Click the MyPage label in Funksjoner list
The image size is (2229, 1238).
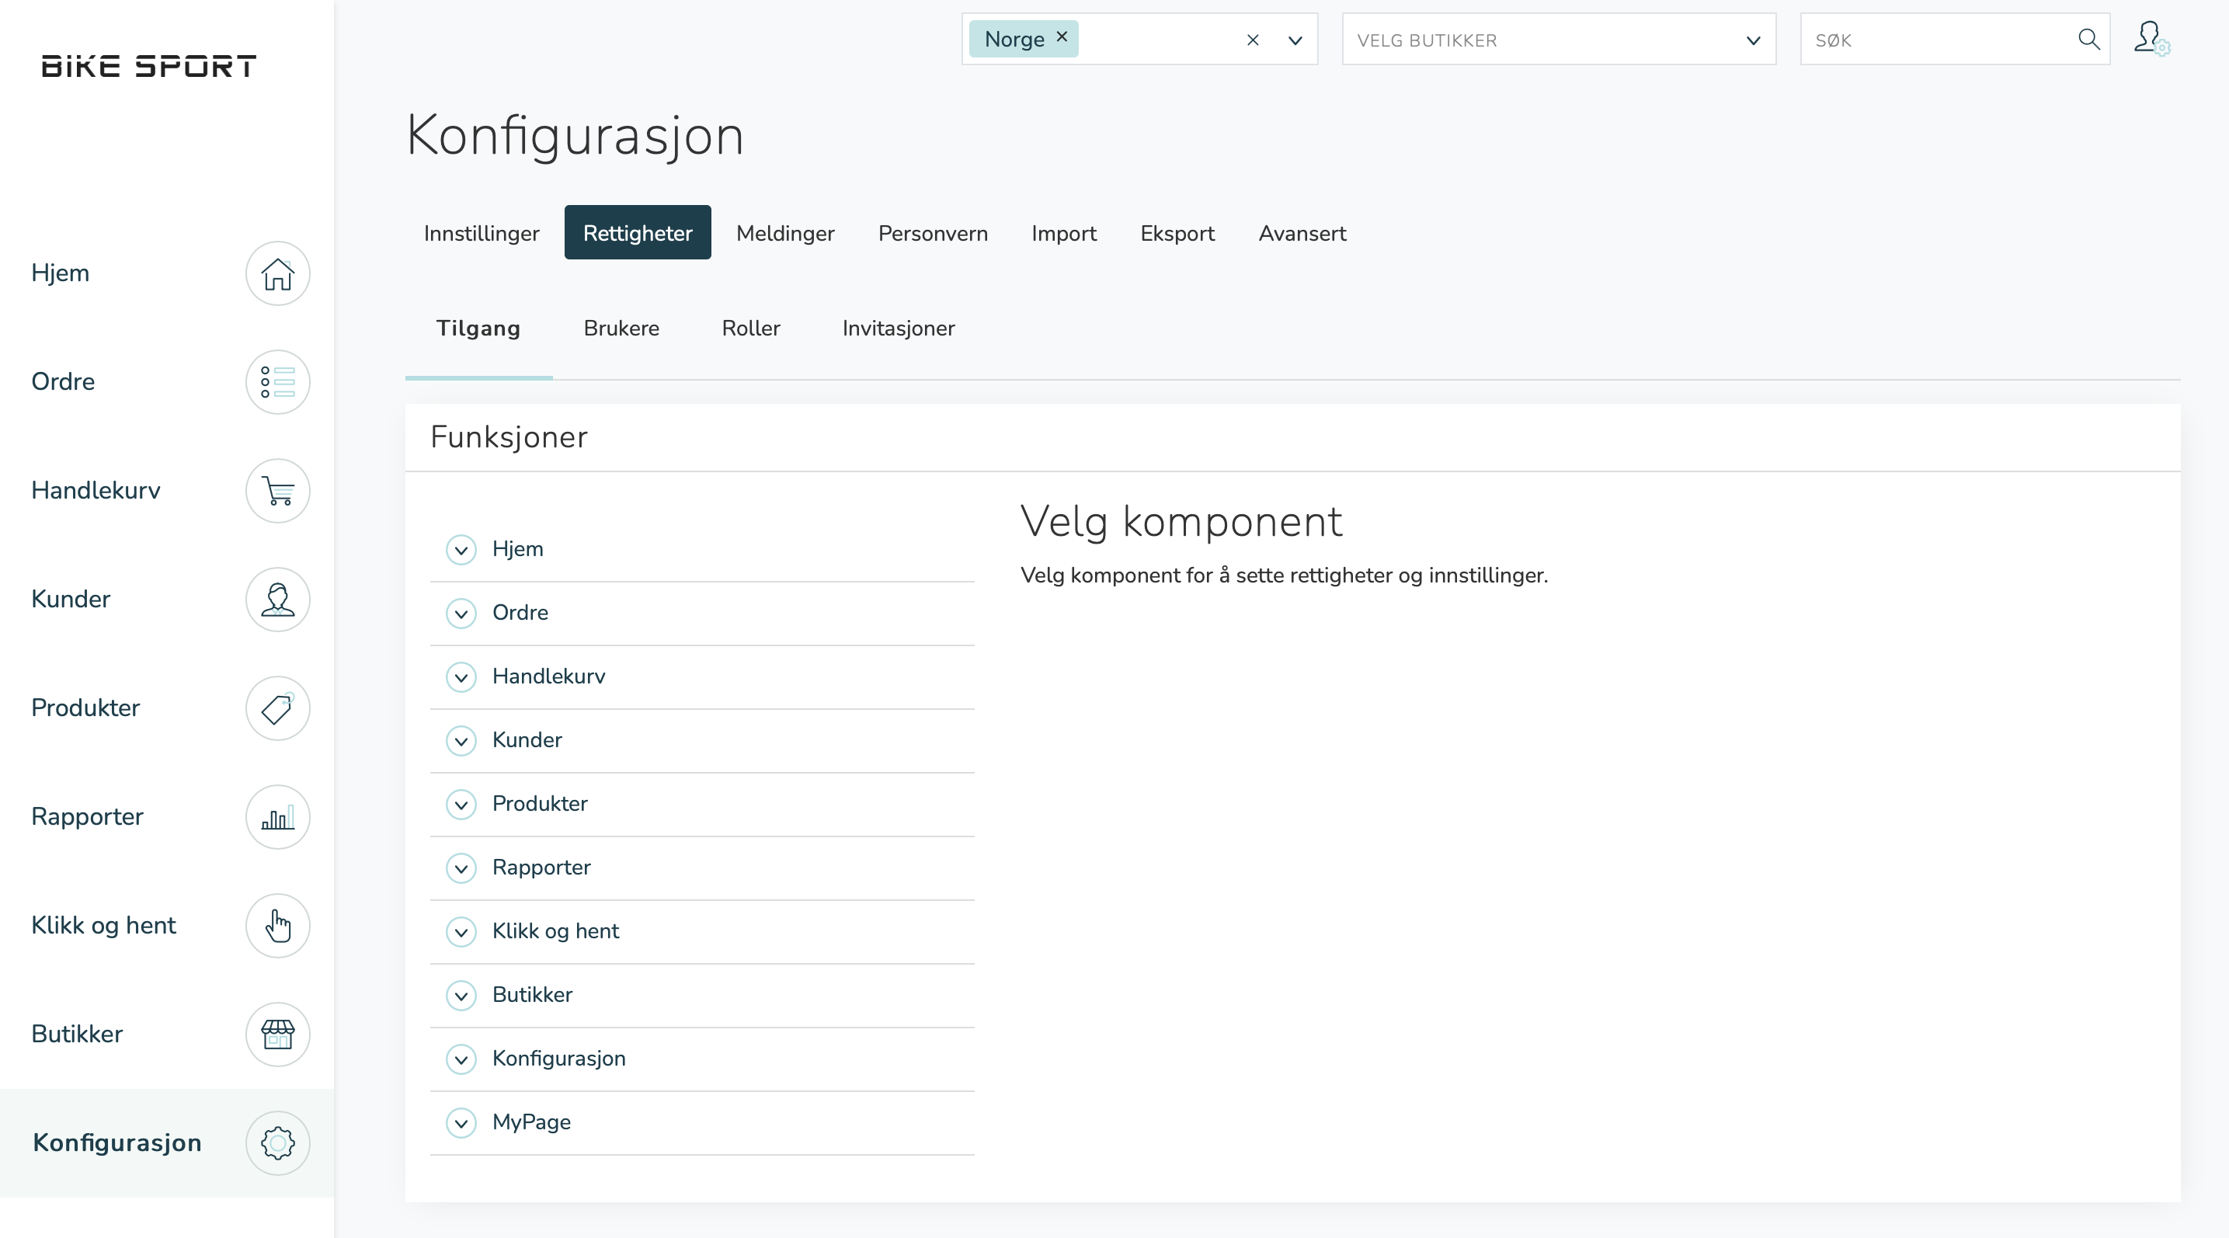(531, 1122)
